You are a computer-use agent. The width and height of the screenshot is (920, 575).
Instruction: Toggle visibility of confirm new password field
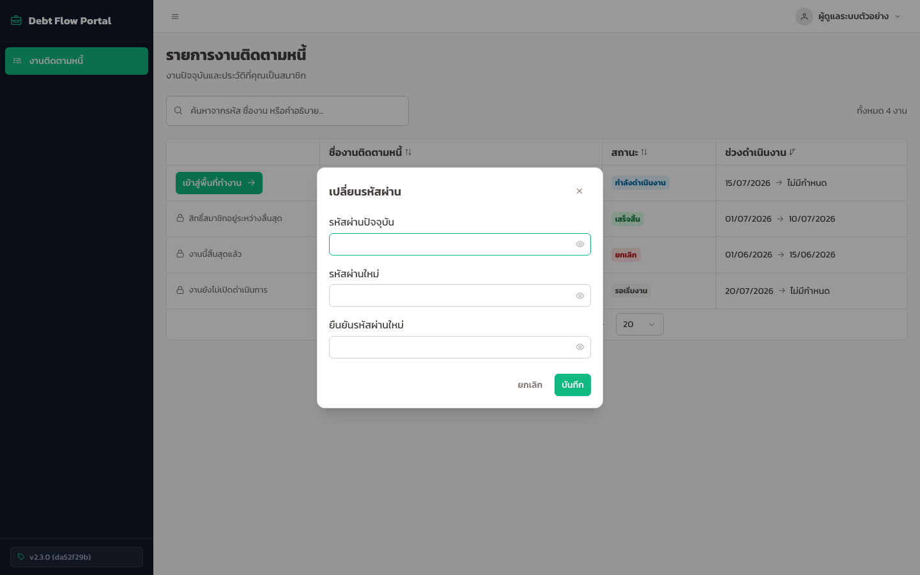coord(580,347)
